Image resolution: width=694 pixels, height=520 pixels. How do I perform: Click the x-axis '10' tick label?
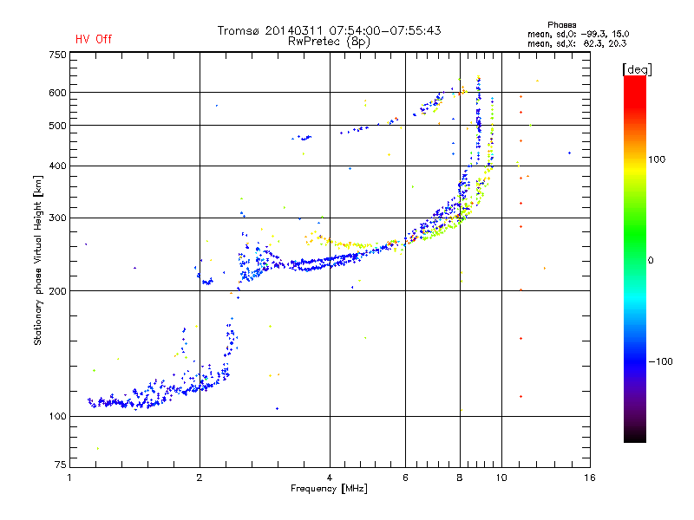click(x=501, y=478)
